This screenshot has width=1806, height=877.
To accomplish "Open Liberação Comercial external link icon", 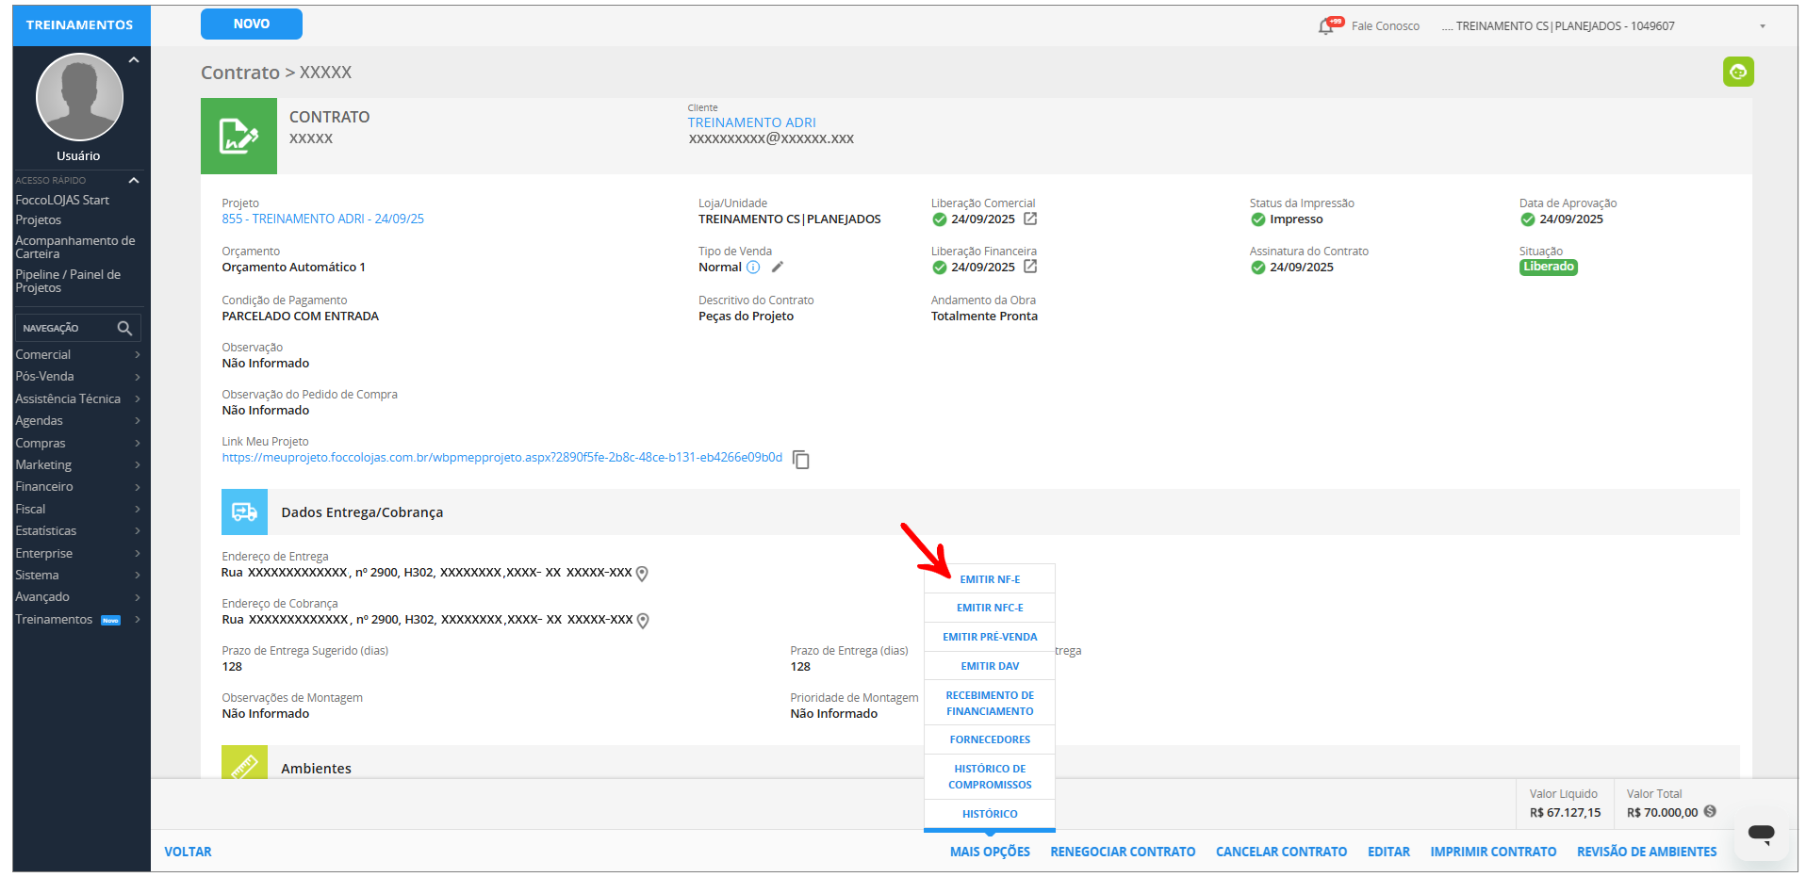I will pyautogui.click(x=1030, y=219).
